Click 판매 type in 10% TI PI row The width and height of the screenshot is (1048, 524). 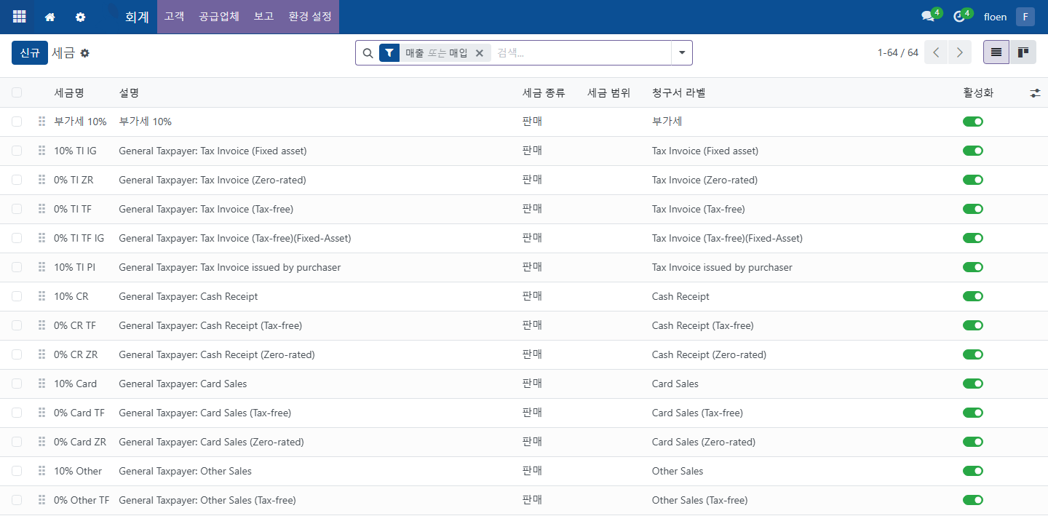click(x=532, y=267)
